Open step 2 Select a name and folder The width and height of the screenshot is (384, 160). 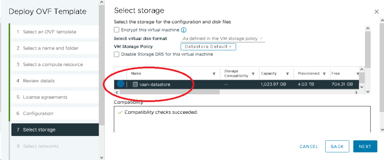pos(51,48)
